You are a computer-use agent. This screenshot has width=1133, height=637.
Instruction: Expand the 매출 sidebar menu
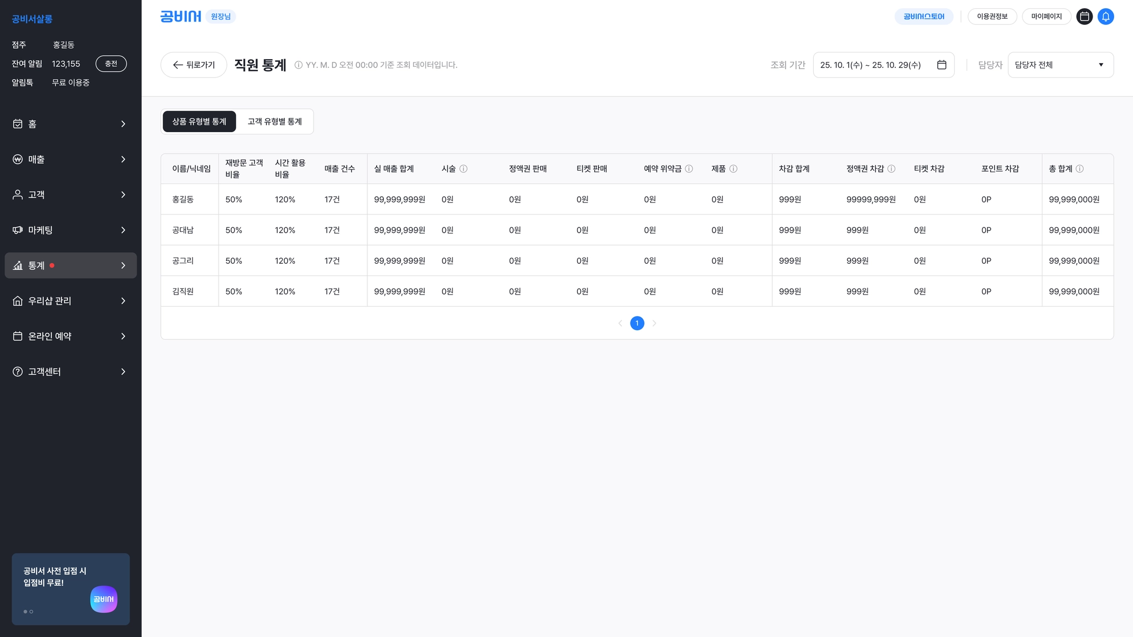tap(70, 159)
